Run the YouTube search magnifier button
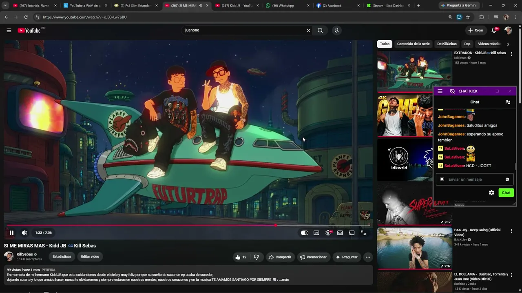 [x=320, y=30]
